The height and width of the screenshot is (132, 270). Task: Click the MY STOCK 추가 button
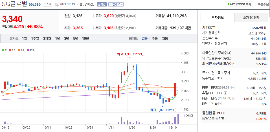pyautogui.click(x=239, y=4)
